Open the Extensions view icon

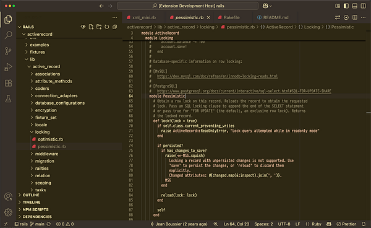pos(8,83)
